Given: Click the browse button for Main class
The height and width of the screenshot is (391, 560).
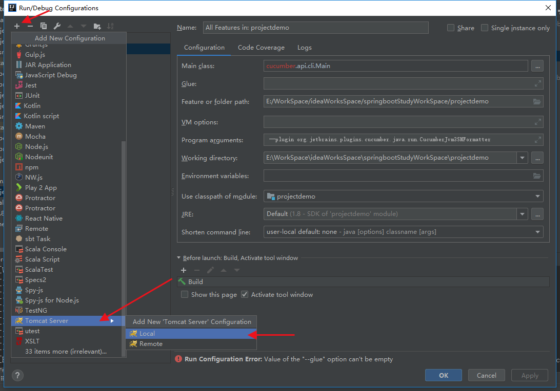Looking at the screenshot, I should click(537, 66).
